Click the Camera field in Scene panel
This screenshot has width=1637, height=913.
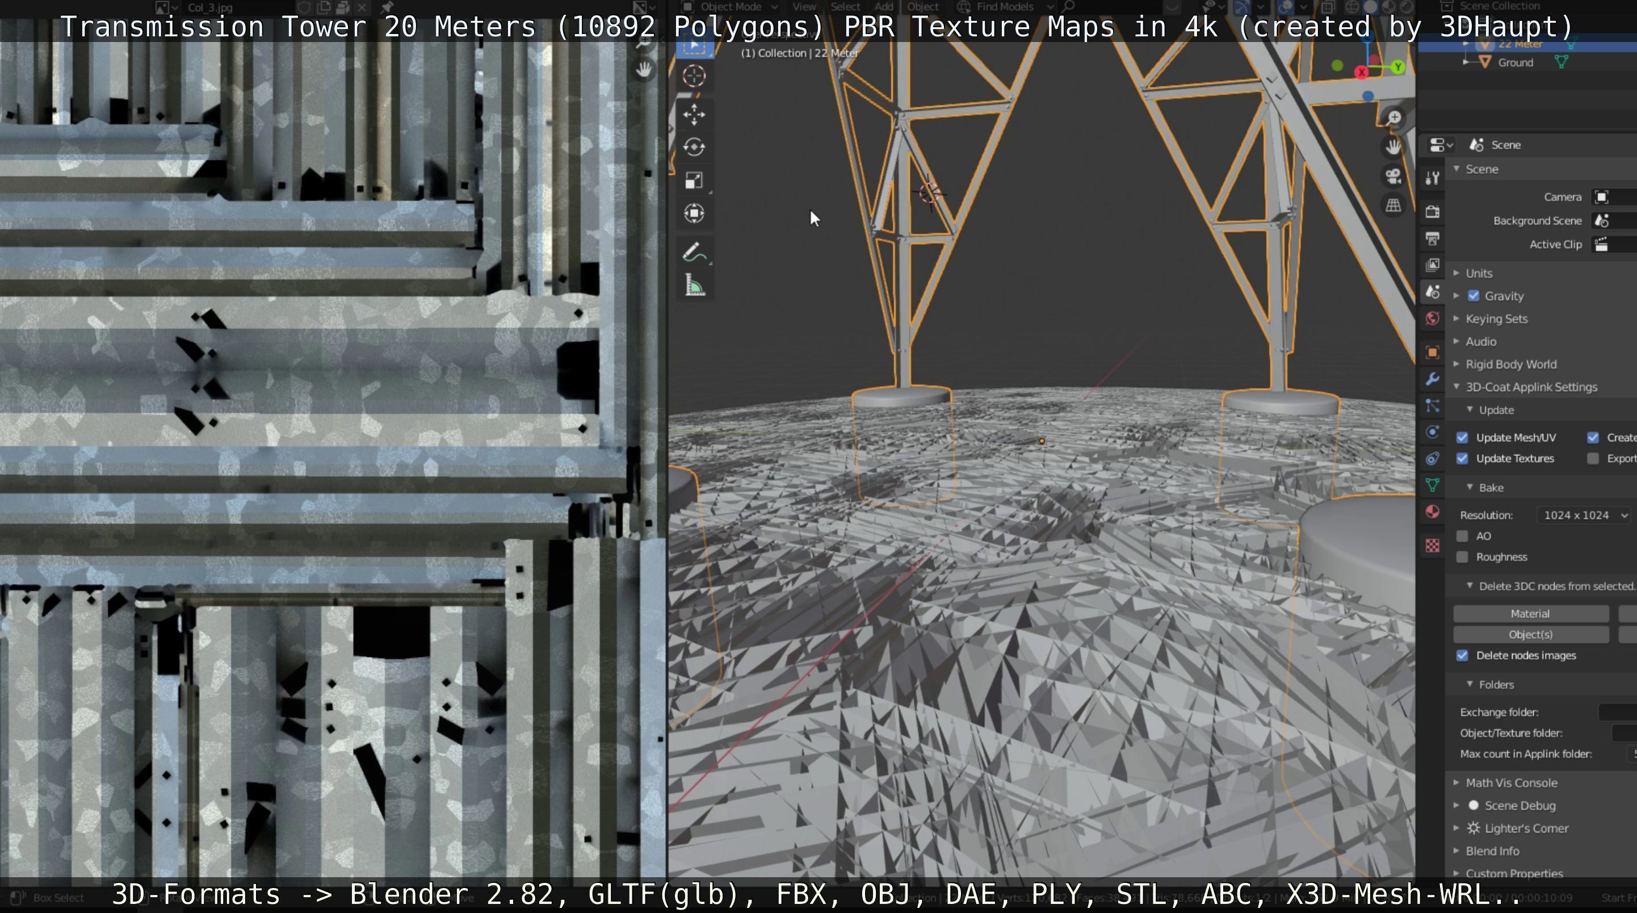(x=1614, y=197)
